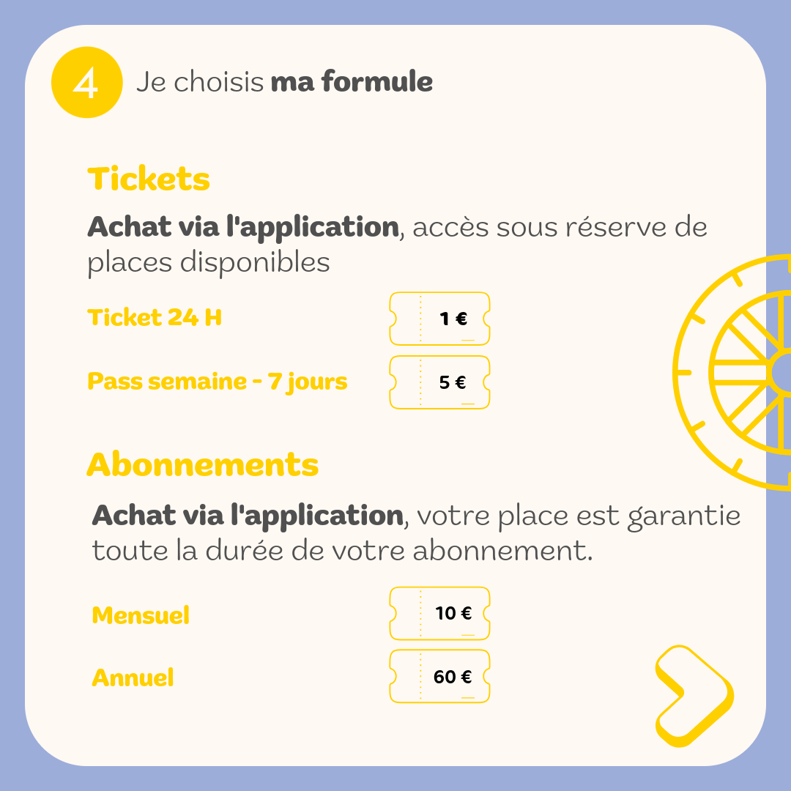Viewport: 791px width, 791px height.
Task: Choose the Pass semaine - 7 jours option
Action: point(218,382)
